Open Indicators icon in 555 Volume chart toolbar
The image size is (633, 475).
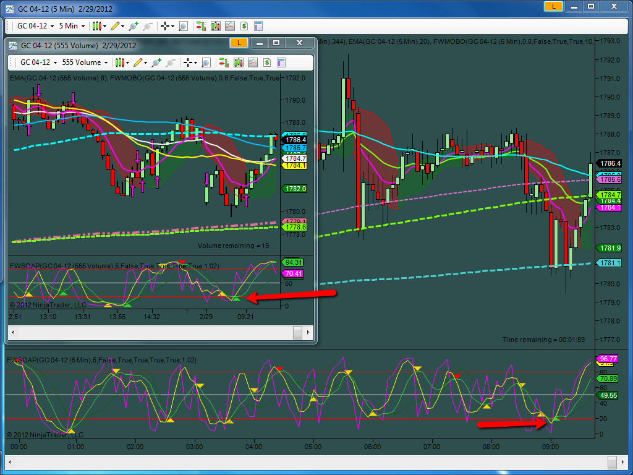253,62
